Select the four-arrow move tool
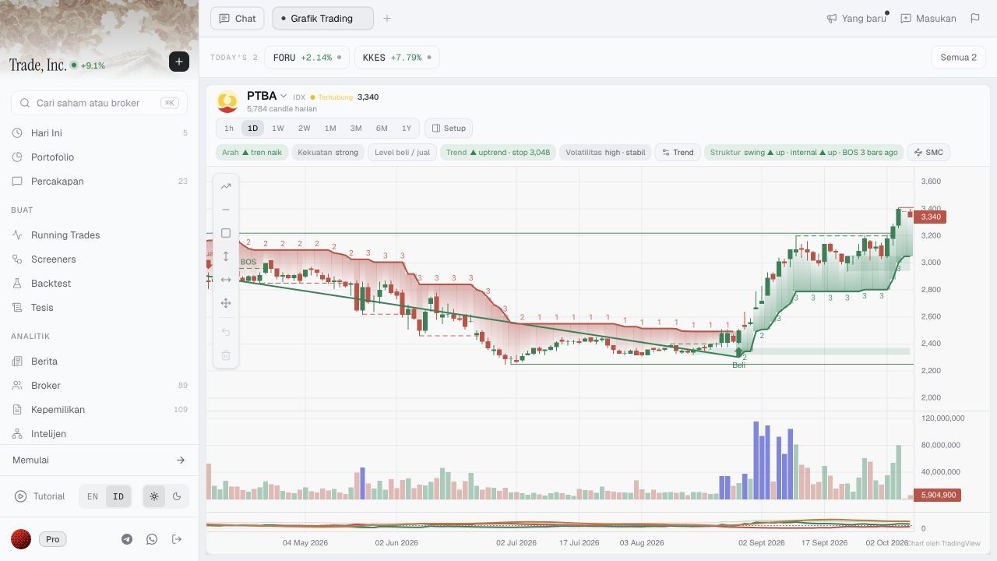The image size is (997, 561). tap(226, 303)
